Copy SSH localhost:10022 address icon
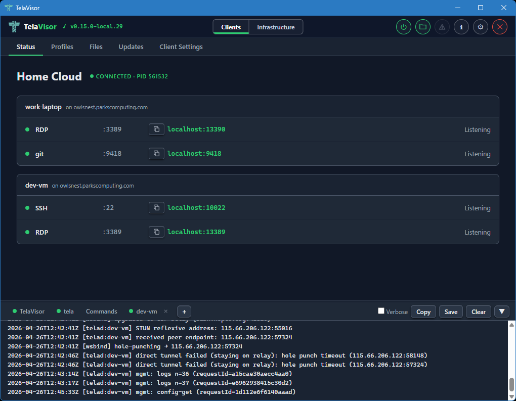Screen dimensions: 516x401 coord(156,207)
